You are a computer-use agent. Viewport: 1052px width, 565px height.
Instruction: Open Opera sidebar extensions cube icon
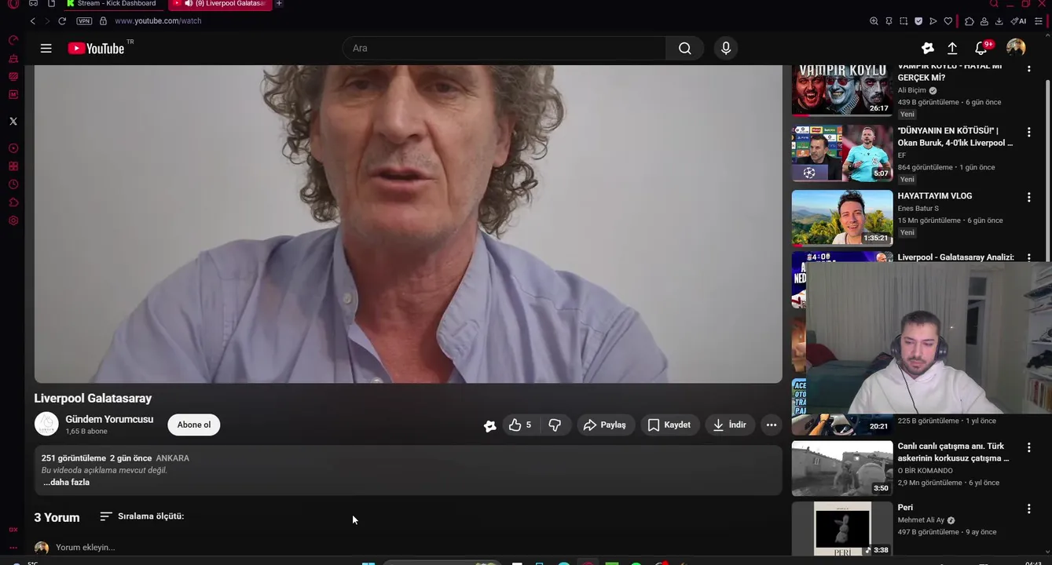coord(13,202)
